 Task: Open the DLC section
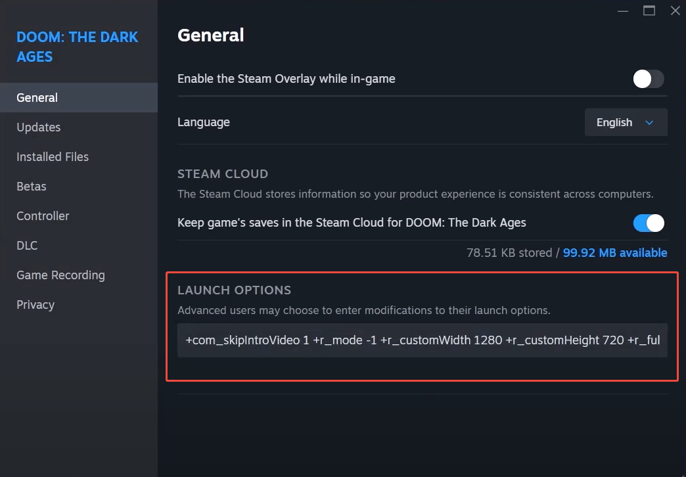(27, 246)
